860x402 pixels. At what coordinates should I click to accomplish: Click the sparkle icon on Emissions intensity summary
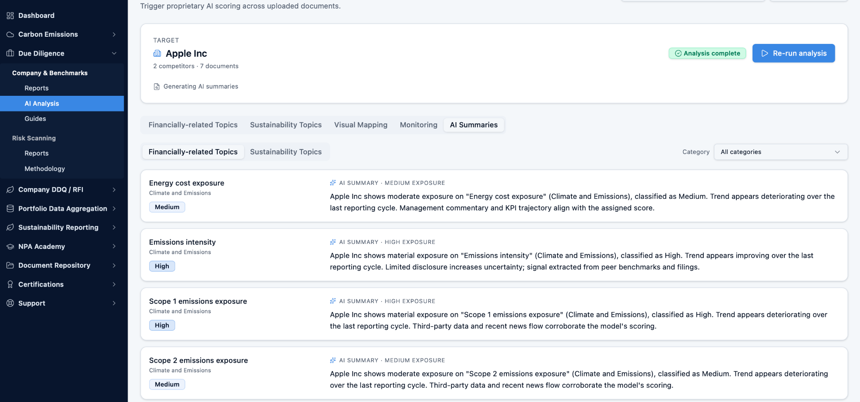pos(333,242)
